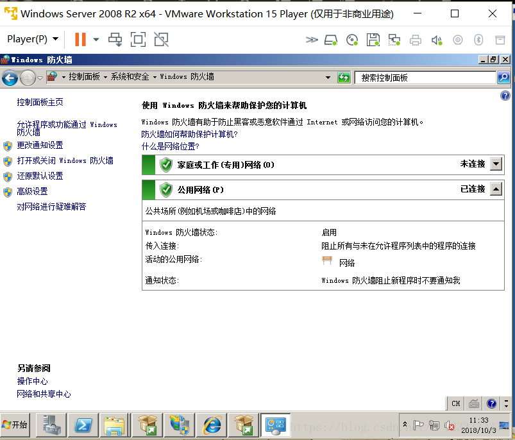Click the 搜索控制面板 search field
This screenshot has height=440, width=515.
pos(425,78)
